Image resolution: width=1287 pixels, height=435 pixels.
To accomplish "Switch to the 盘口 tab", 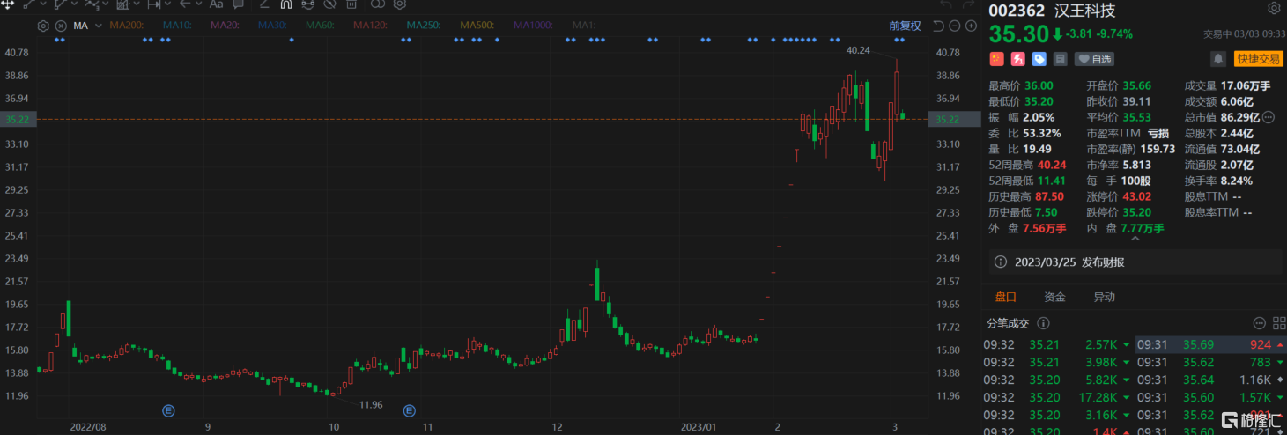I will (x=1005, y=297).
